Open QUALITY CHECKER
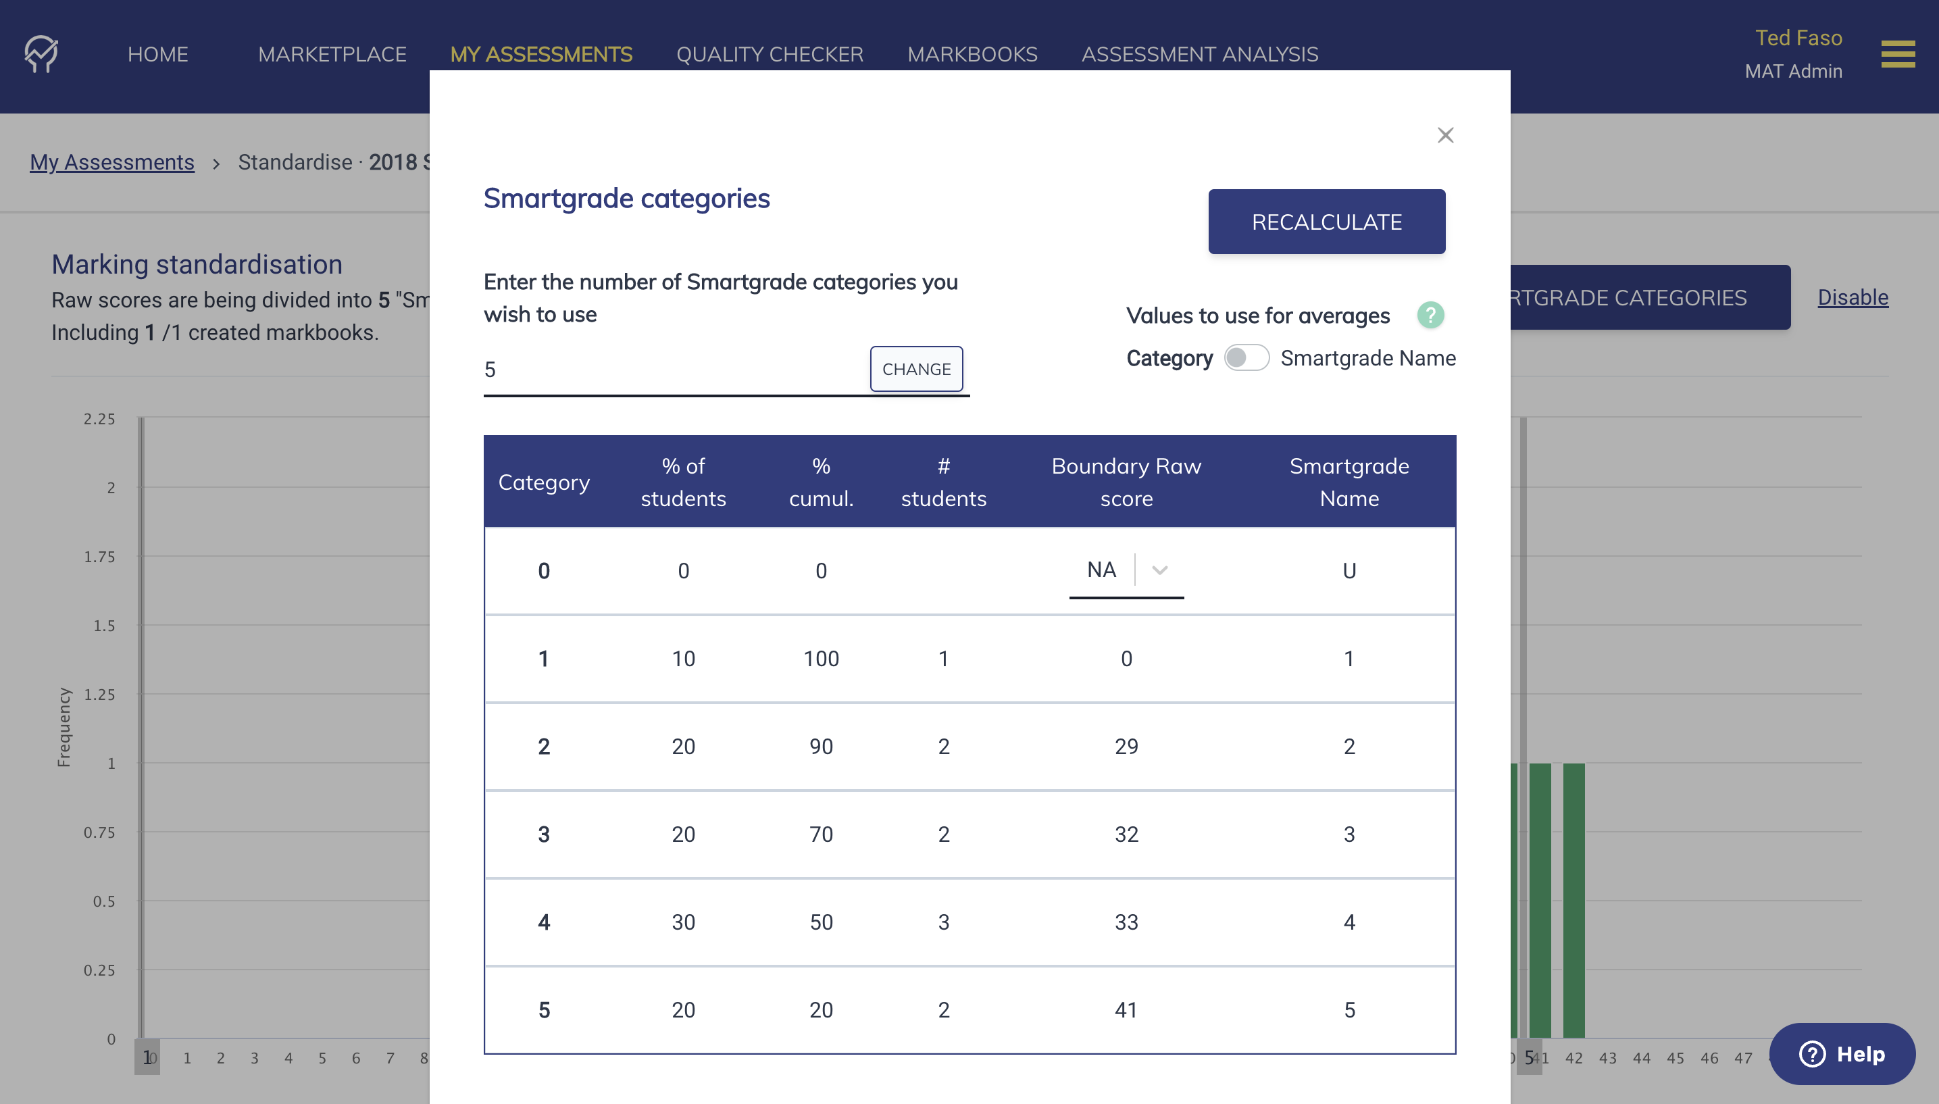This screenshot has height=1104, width=1939. 770,53
